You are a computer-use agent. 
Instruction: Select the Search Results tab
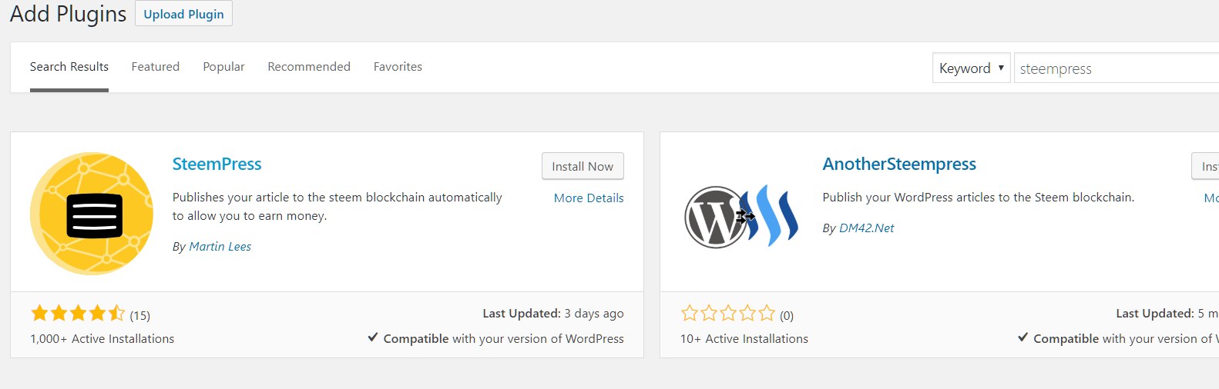click(x=69, y=67)
